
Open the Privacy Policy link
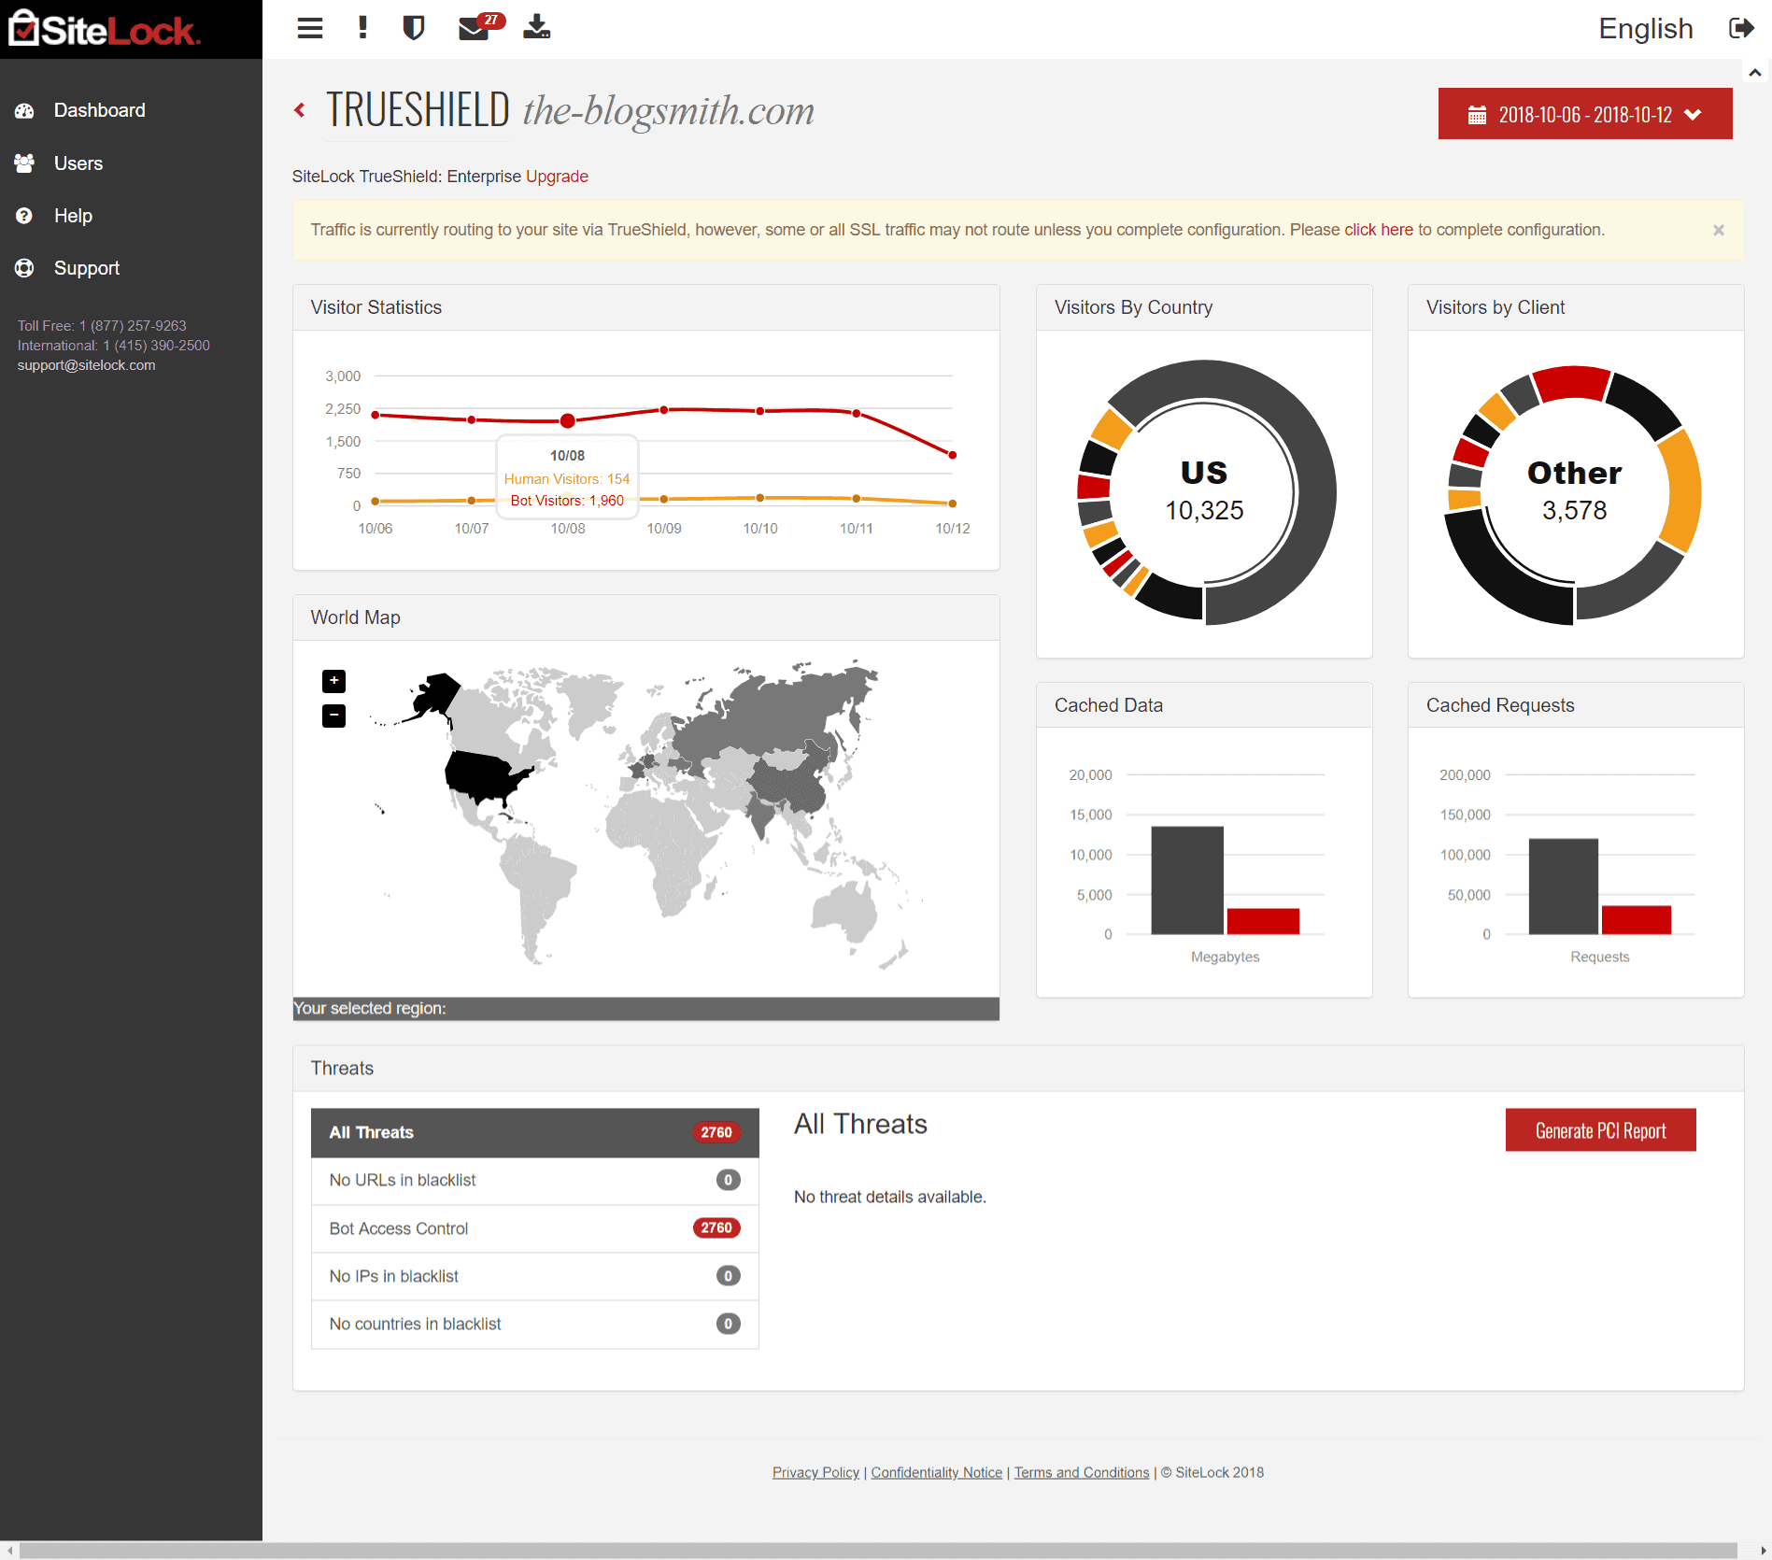[x=815, y=1472]
